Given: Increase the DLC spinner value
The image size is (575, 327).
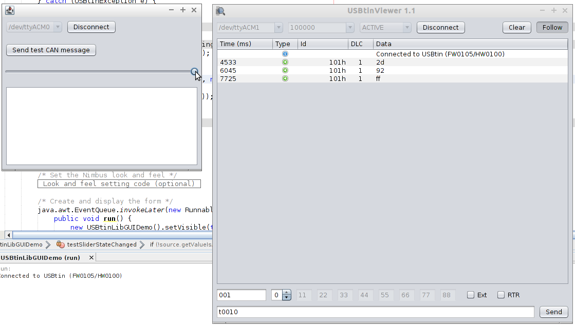Looking at the screenshot, I should (x=286, y=292).
